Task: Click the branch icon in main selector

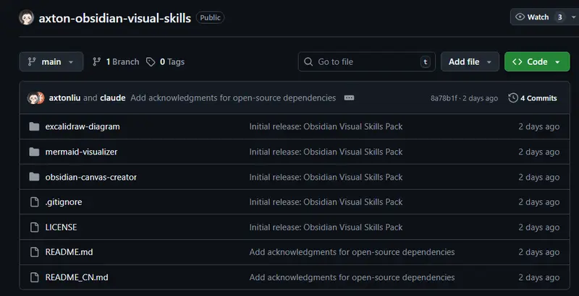Action: 32,62
